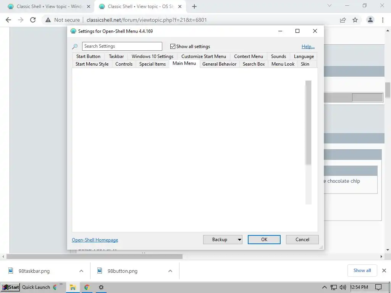Open the Search Box tab

254,64
